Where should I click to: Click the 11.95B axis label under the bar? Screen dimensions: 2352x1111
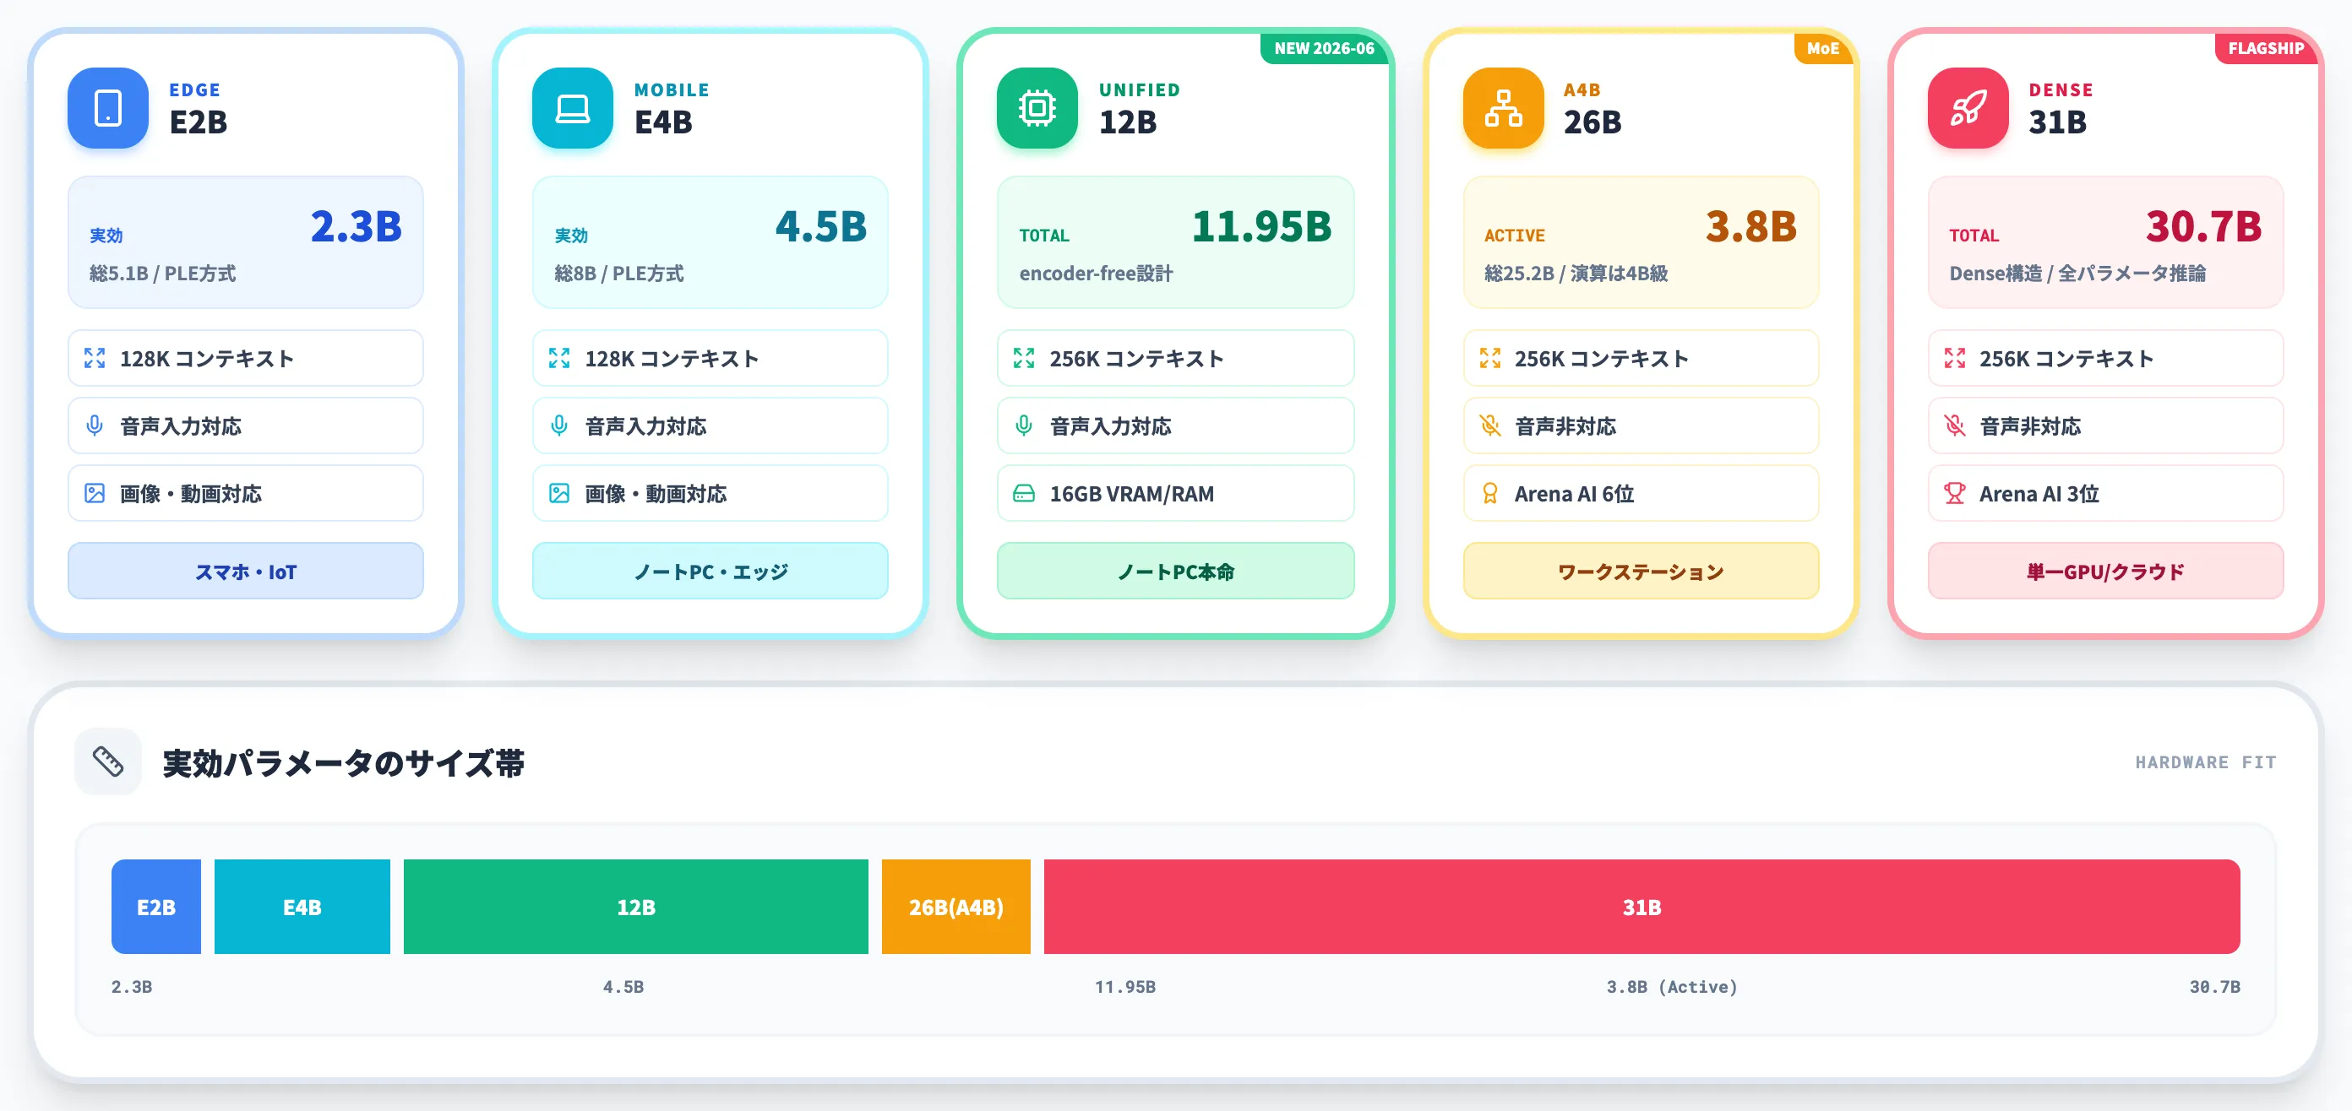point(1124,987)
